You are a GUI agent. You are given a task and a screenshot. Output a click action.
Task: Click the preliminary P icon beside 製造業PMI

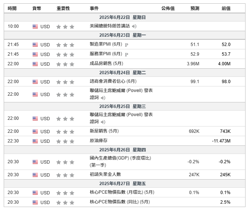[x=126, y=45]
